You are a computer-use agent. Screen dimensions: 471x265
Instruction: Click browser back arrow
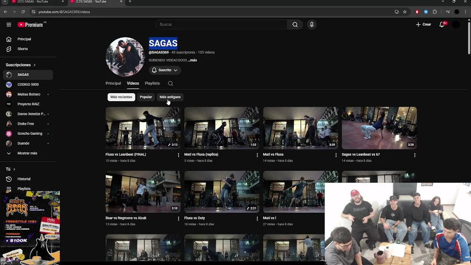point(6,12)
